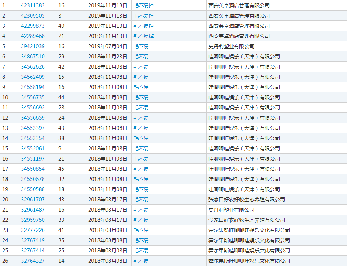This screenshot has height=266, width=347.
Task: Select class number 44 in row 10
Action: point(61,97)
